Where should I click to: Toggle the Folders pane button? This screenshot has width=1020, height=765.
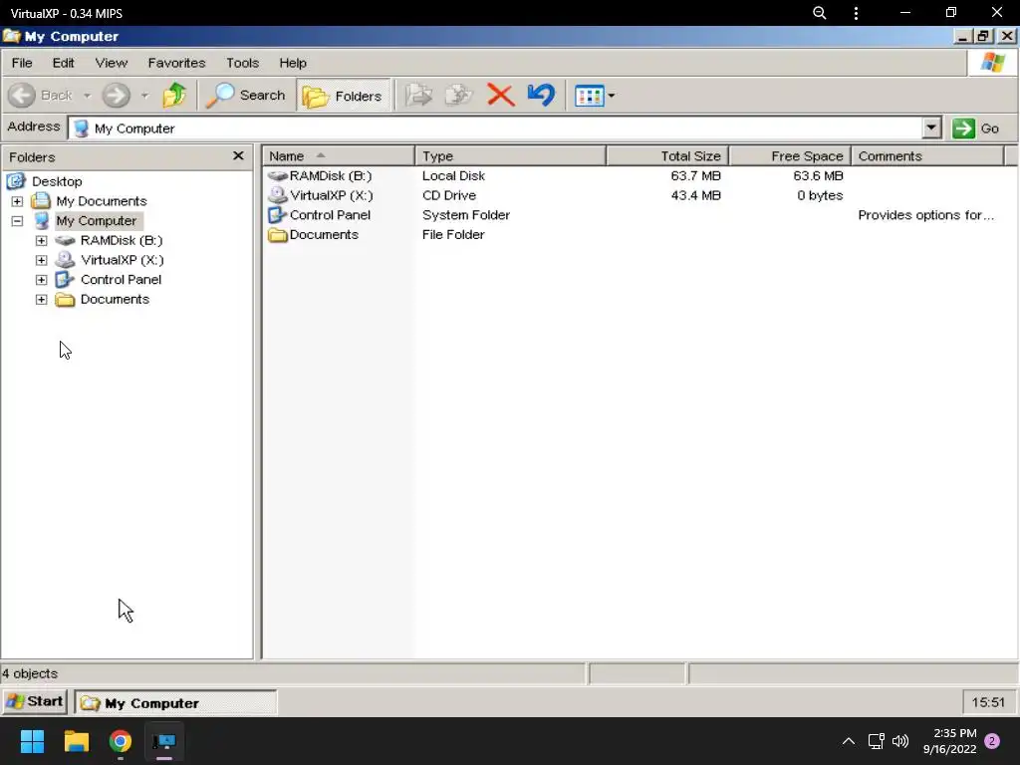pyautogui.click(x=343, y=97)
